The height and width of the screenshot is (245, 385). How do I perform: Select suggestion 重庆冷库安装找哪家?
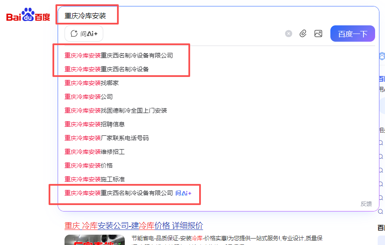coord(92,83)
